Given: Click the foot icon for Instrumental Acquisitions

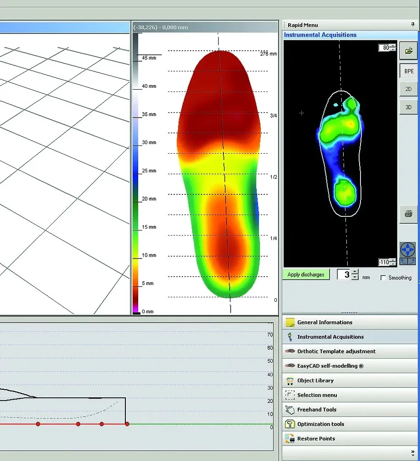Looking at the screenshot, I should coord(290,337).
